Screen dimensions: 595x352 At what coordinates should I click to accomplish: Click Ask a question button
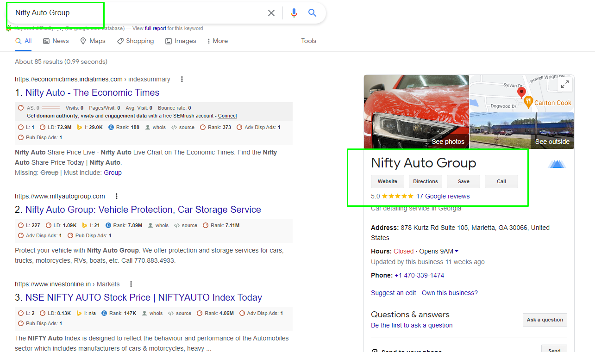click(x=545, y=320)
